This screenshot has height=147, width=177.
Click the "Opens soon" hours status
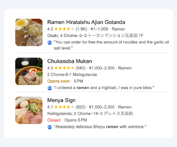[x=58, y=81]
